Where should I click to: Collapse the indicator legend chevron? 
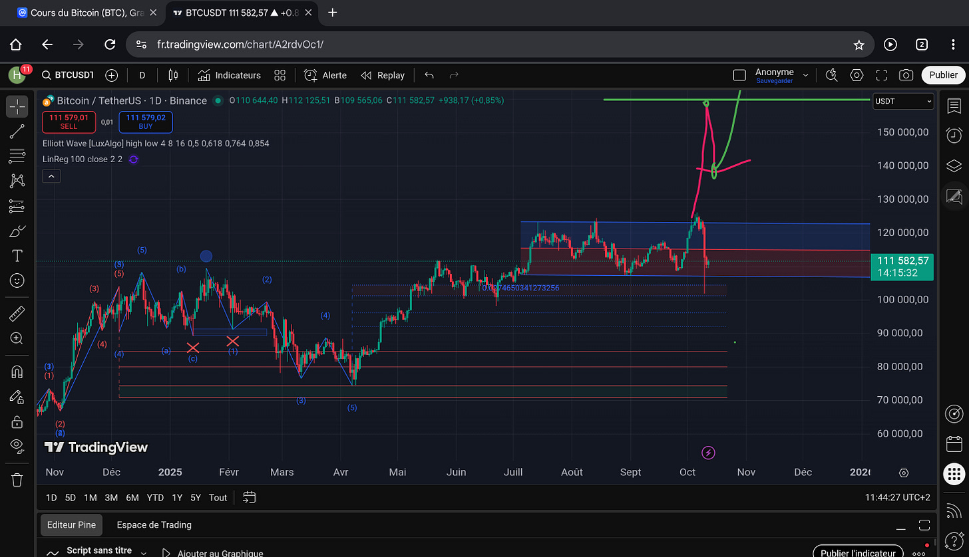pos(52,176)
